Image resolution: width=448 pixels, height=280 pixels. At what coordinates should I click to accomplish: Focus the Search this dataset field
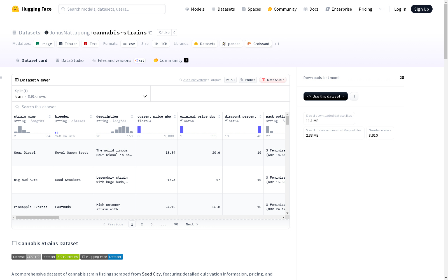tap(151, 107)
